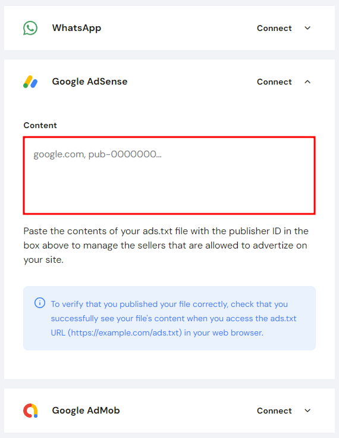339x438 pixels.
Task: Click the Google AdMob logo icon
Action: point(30,411)
